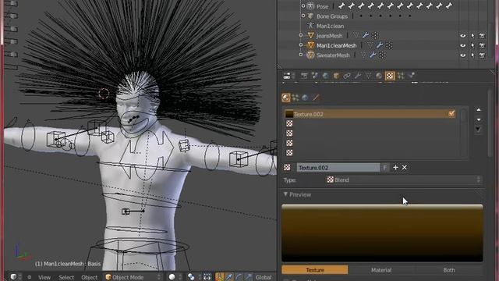The image size is (499, 281).
Task: Click the Texture.002 name field
Action: coord(338,167)
